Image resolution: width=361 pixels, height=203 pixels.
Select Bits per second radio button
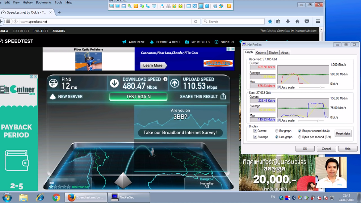point(300,131)
